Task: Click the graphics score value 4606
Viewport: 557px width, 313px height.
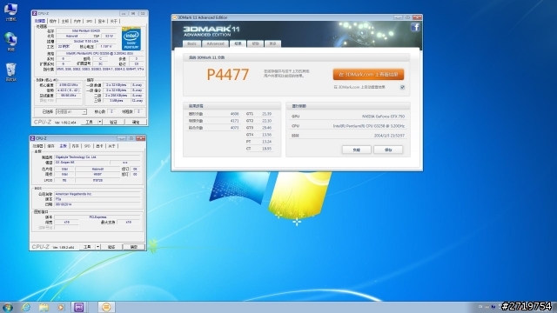Action: [x=234, y=114]
